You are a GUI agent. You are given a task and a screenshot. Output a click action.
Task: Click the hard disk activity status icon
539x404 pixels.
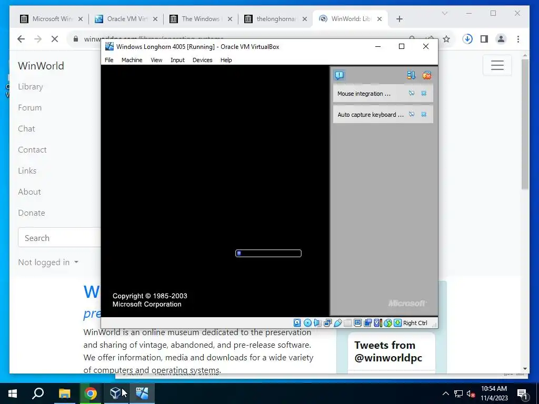click(297, 323)
